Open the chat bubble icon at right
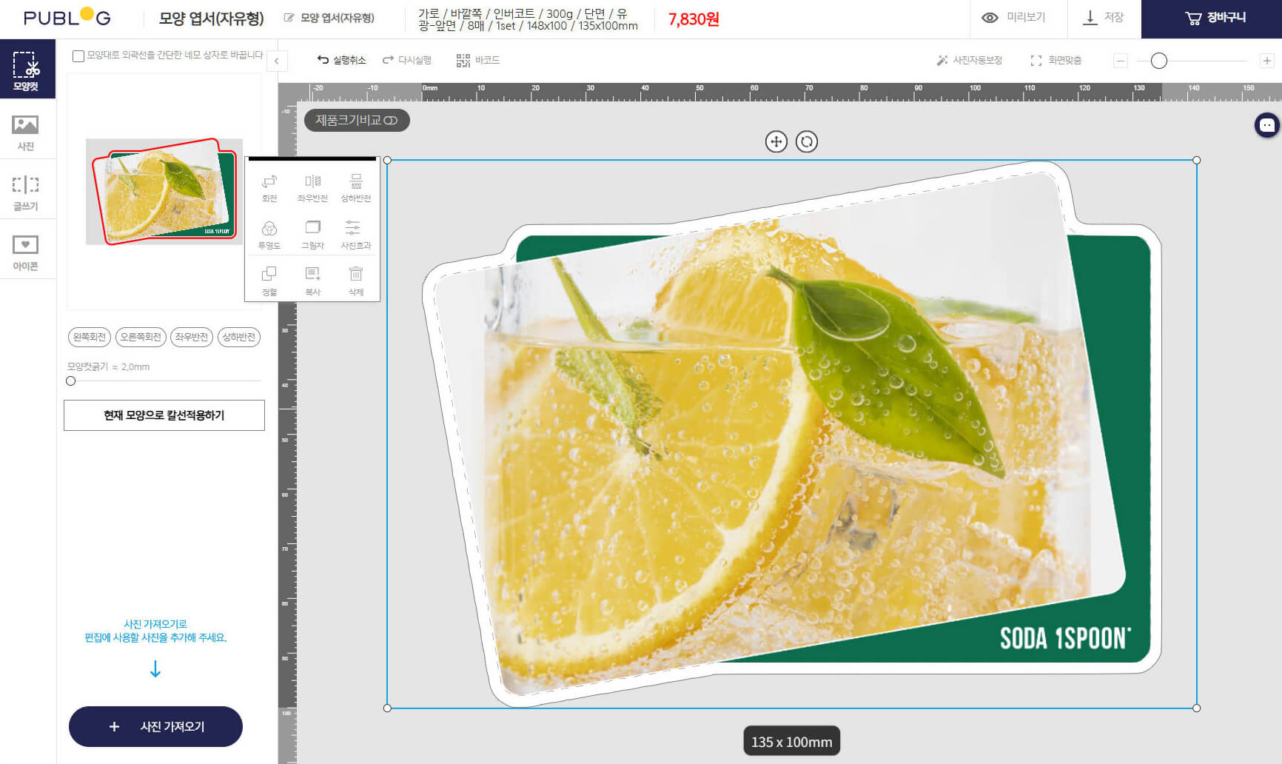This screenshot has height=764, width=1282. pos(1266,125)
